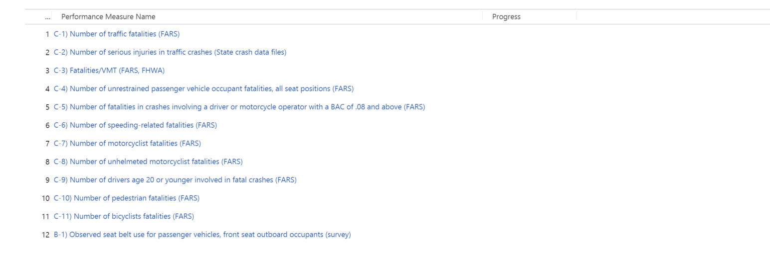770x256 pixels.
Task: Open the C-1 traffic fatalities link
Action: pyautogui.click(x=116, y=34)
